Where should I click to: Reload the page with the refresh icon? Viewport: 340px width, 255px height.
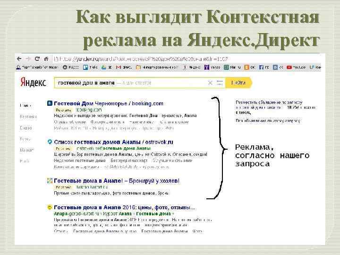click(37, 59)
